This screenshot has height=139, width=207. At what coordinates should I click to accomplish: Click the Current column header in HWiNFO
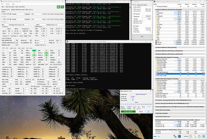tap(179, 4)
